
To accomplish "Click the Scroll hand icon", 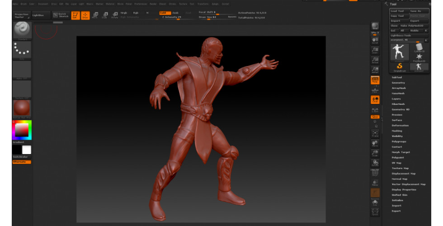I will [x=375, y=40].
